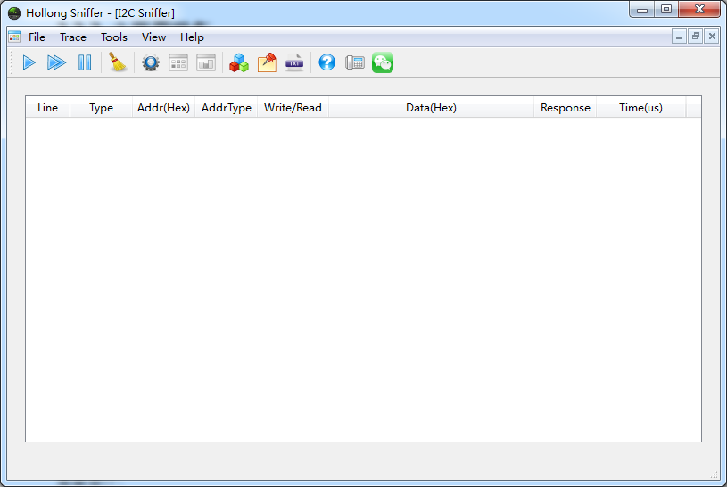This screenshot has height=487, width=727.
Task: Click the Addr(Hex) column header
Action: click(163, 108)
